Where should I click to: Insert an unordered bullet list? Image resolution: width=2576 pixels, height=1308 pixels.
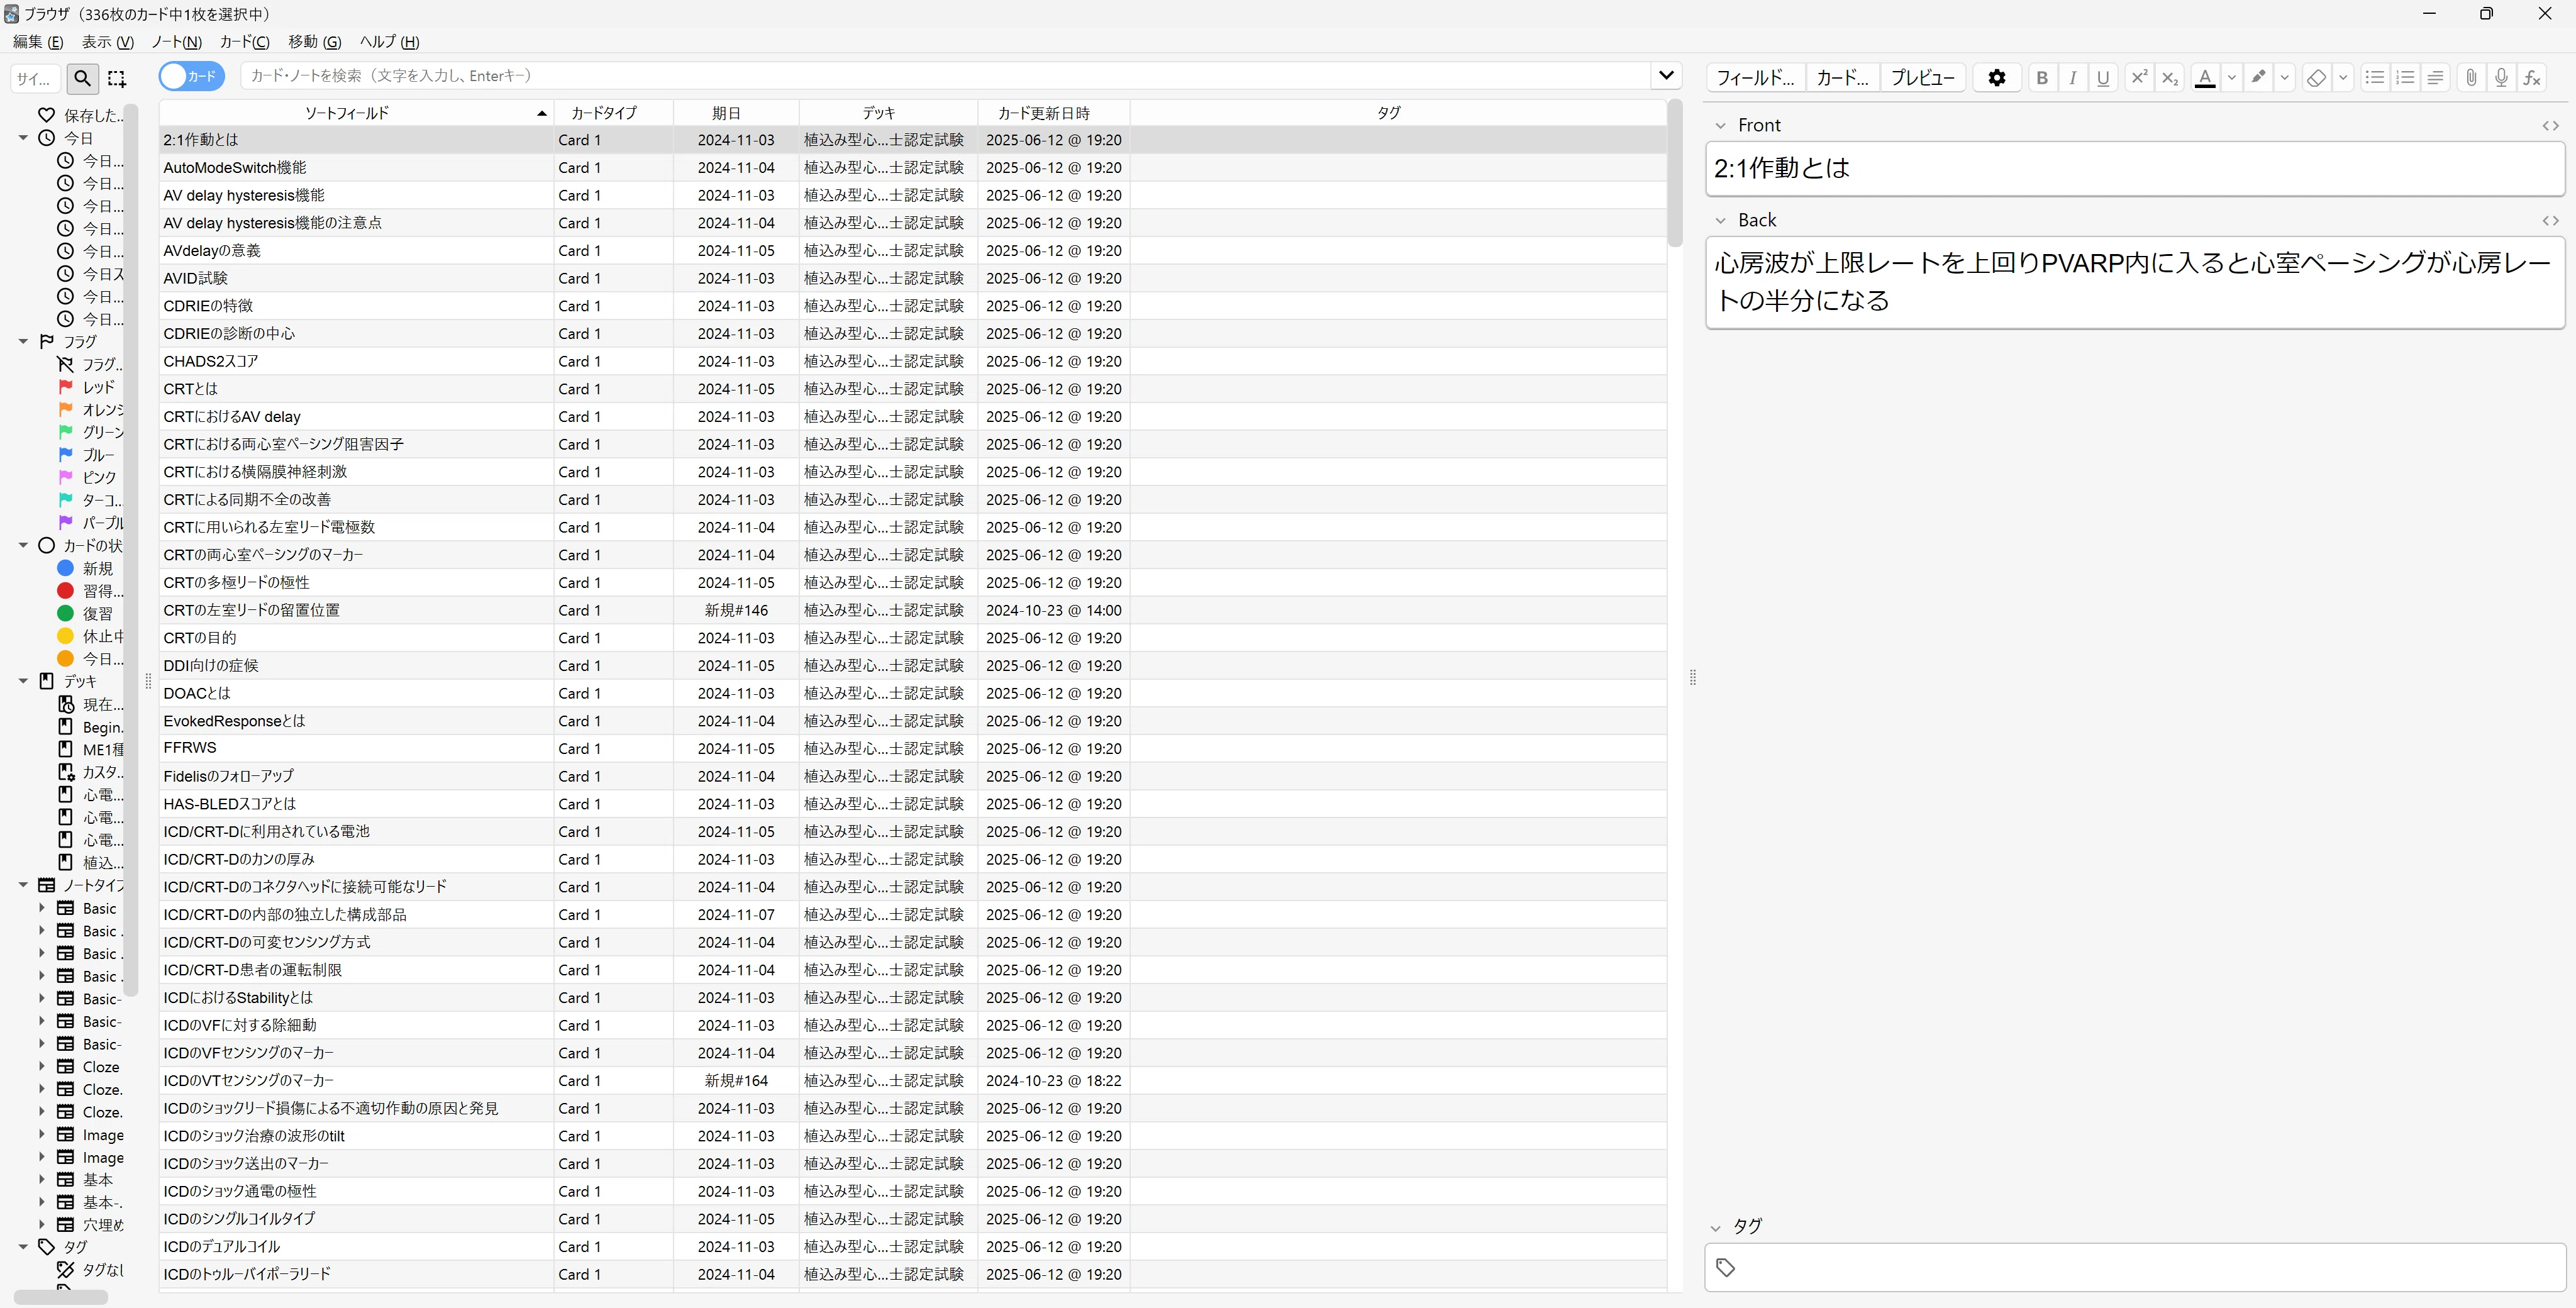pos(2375,77)
